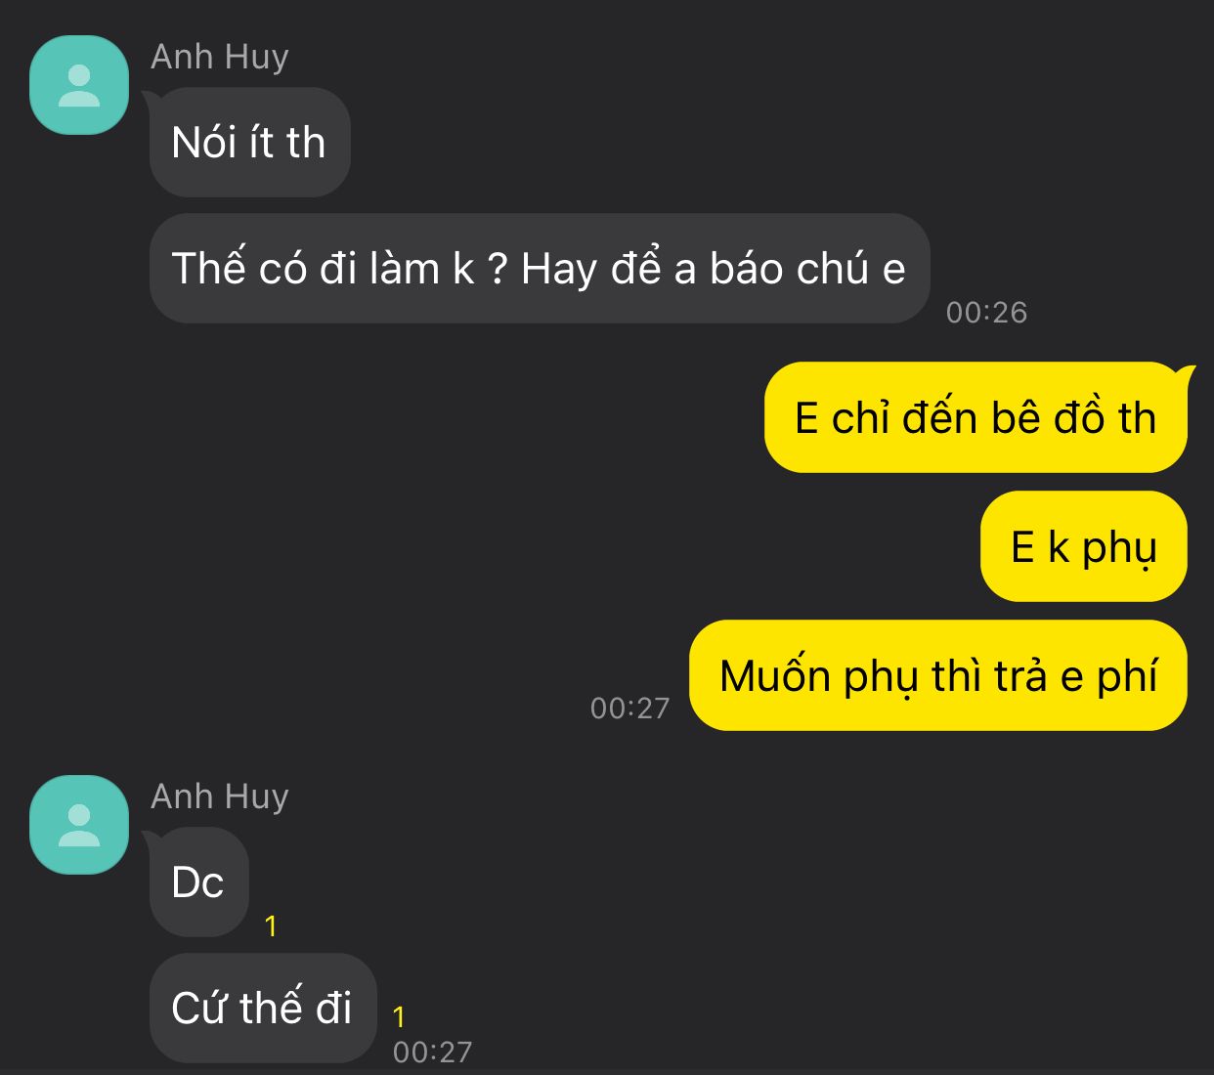This screenshot has height=1075, width=1214.
Task: Select the 'Cứ thế đi' message
Action: coord(263,1009)
